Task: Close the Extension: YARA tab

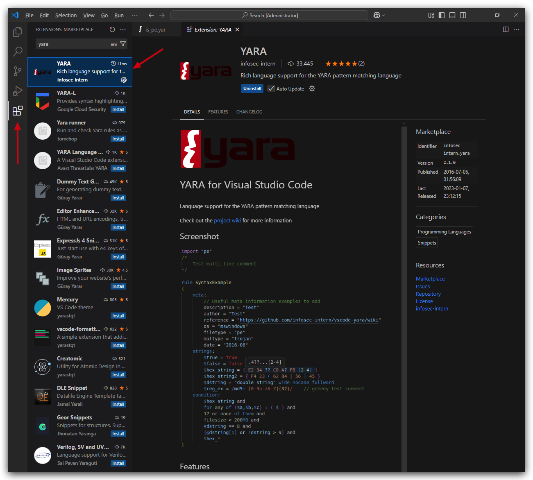Action: point(237,29)
